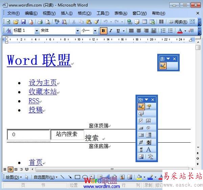Open 绘图(D) drawing menu

(14, 177)
